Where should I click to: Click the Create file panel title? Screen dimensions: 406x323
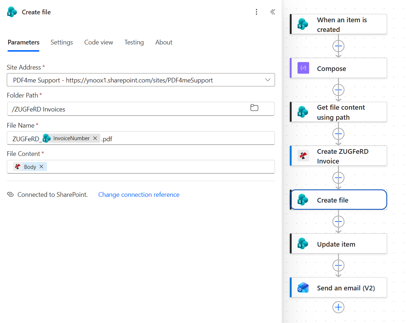click(36, 12)
